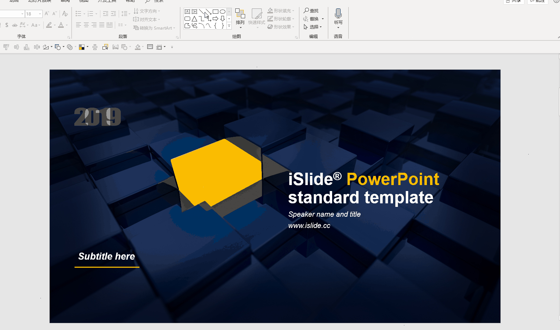Open Change Case Aa dropdown

(x=36, y=25)
